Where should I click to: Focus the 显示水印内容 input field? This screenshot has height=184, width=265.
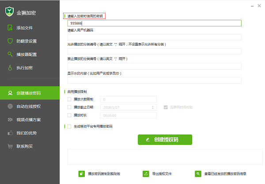tap(154, 81)
